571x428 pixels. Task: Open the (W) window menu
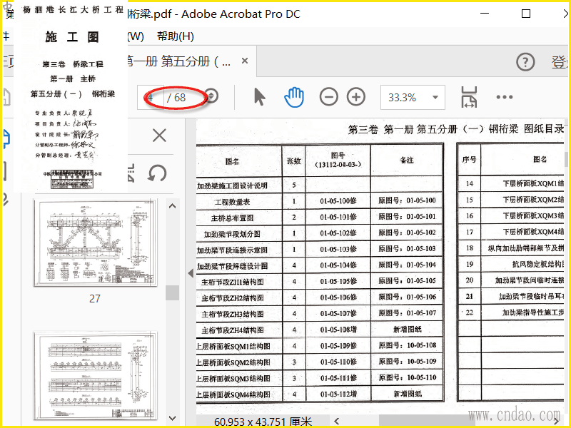click(136, 36)
